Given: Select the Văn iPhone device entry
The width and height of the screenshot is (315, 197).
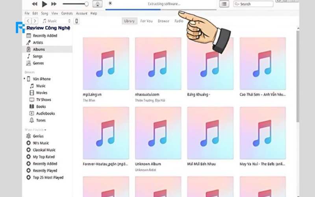Looking at the screenshot, I should tap(42, 79).
